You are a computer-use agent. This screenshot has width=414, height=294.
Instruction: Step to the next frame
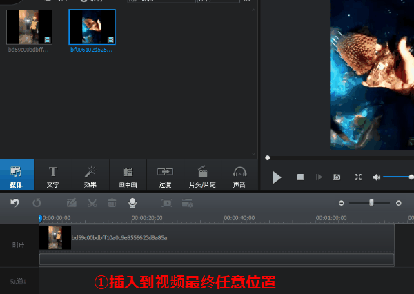click(319, 177)
